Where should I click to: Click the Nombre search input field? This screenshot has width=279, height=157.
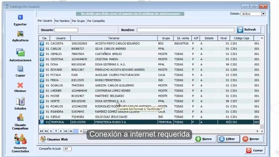186,30
